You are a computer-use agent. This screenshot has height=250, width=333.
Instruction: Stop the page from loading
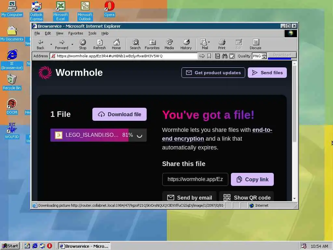83,44
